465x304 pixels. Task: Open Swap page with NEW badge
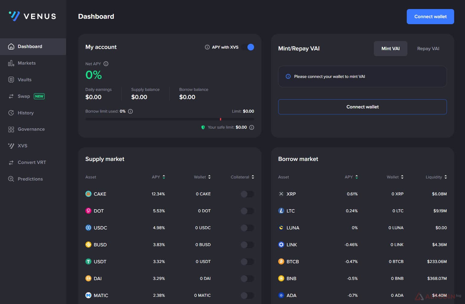coord(33,96)
